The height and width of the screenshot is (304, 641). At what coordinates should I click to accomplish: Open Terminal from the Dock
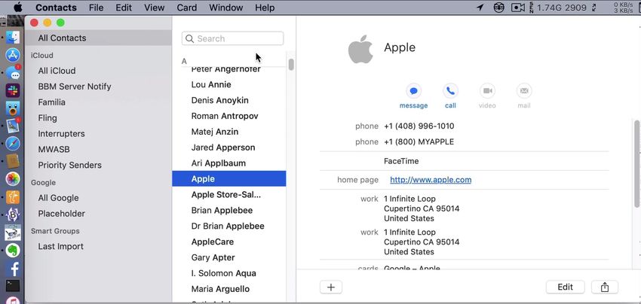[x=13, y=286]
